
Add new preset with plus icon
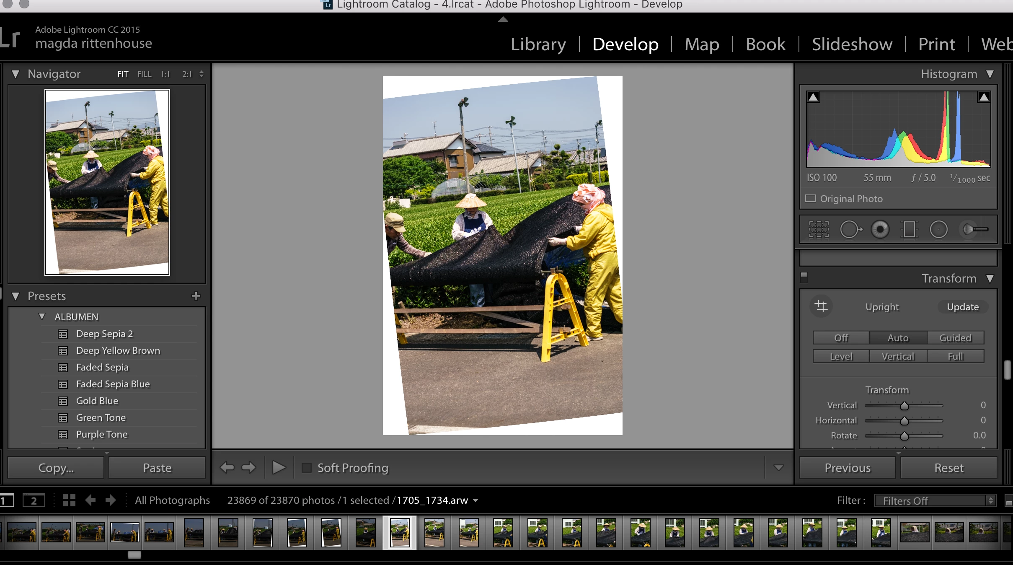coord(196,296)
